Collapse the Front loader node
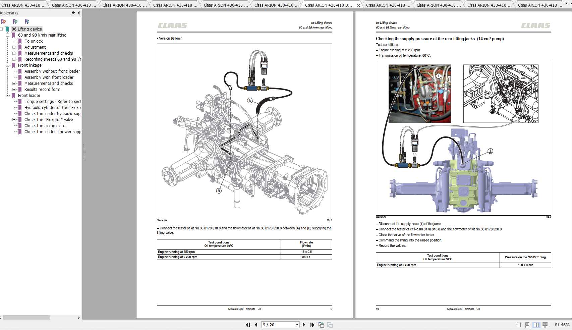Viewport: 572px width, 330px height. [8, 96]
